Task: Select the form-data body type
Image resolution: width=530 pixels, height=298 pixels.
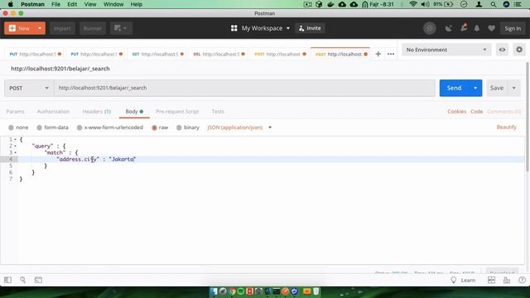Action: click(x=39, y=127)
